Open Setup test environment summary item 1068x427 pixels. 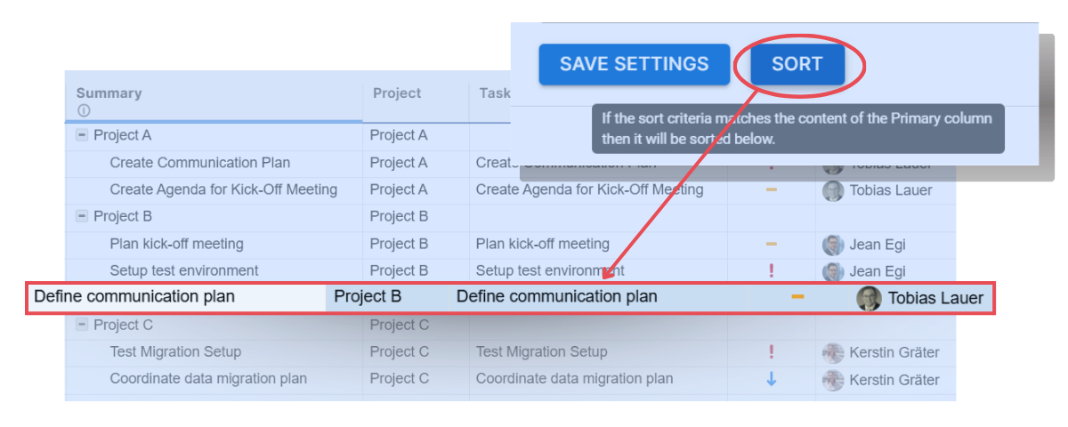[x=184, y=270]
